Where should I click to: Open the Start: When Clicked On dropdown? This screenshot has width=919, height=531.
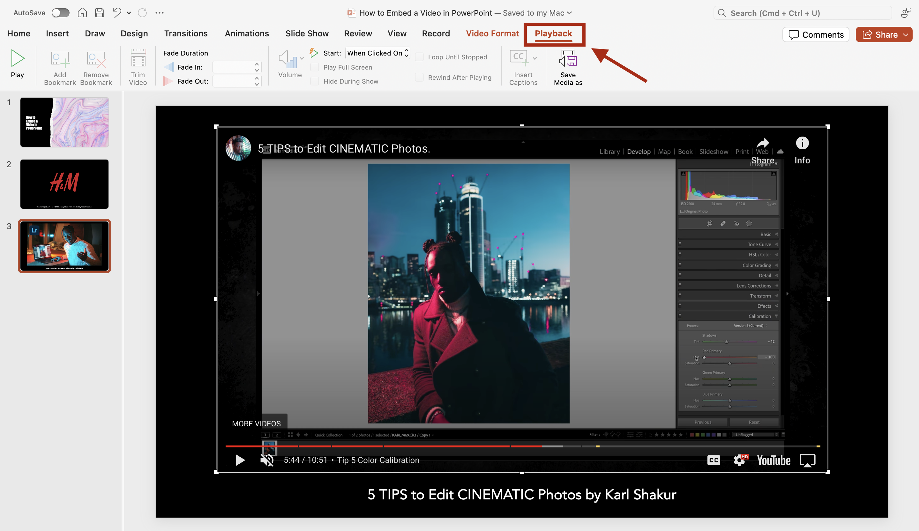377,53
